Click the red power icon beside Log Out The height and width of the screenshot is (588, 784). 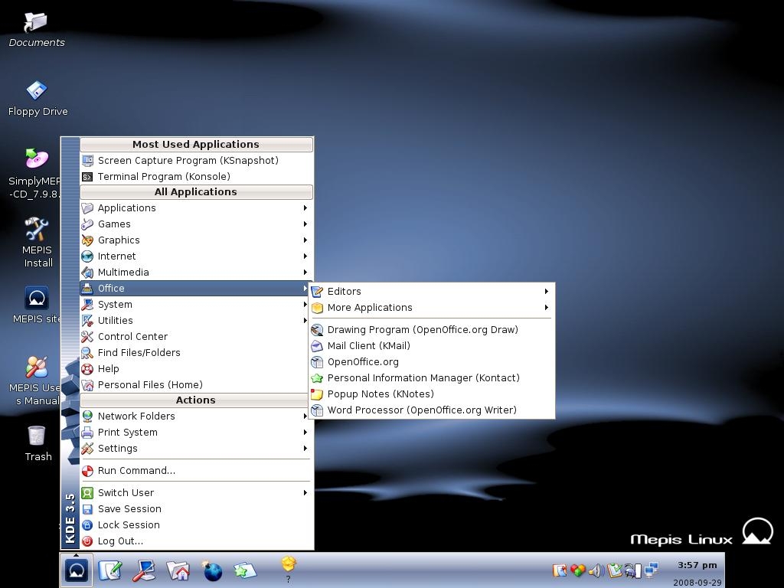[x=87, y=541]
